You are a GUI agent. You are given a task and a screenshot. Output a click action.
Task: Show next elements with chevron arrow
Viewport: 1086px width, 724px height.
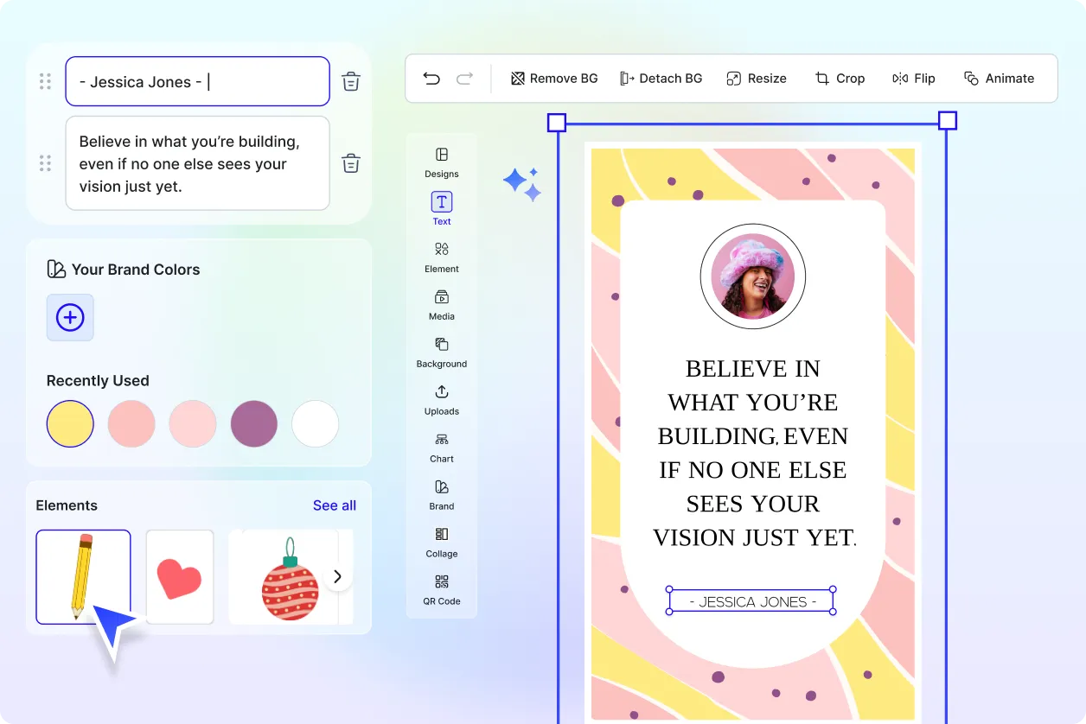(x=338, y=576)
